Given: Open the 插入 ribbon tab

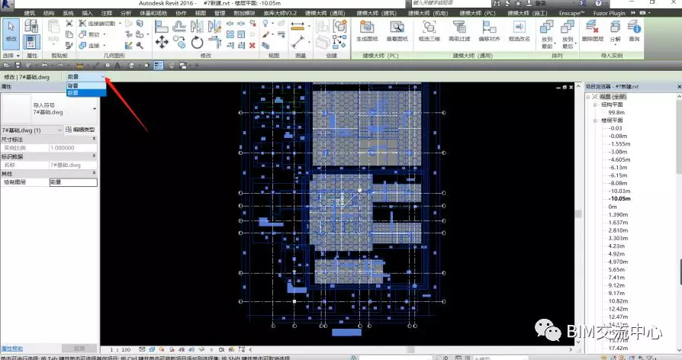Looking at the screenshot, I should point(88,13).
